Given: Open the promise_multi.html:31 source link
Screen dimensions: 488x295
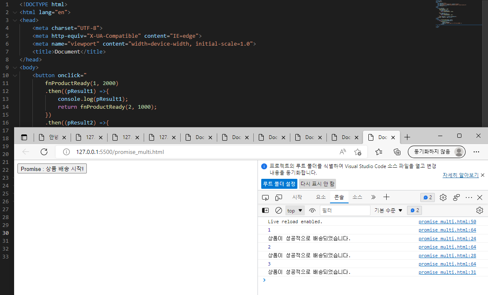Looking at the screenshot, I should [447, 272].
